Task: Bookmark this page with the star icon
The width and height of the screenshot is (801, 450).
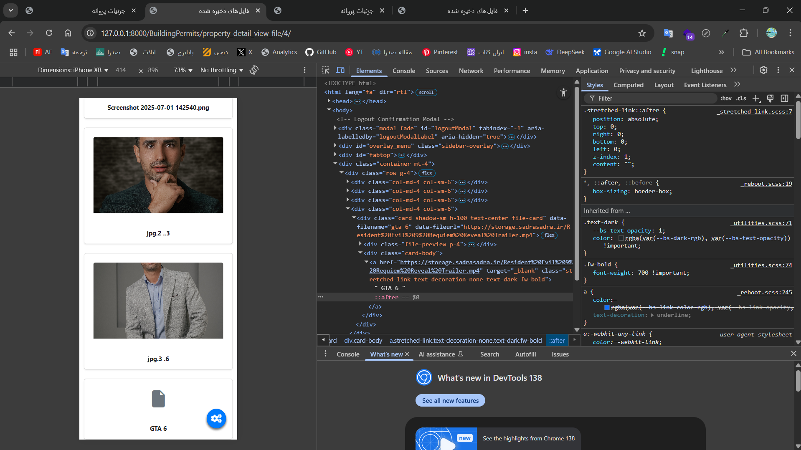Action: (x=642, y=33)
